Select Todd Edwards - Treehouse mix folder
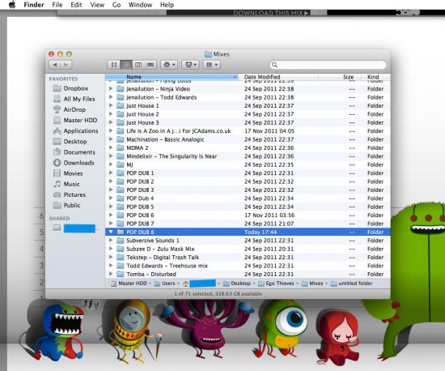 [x=248, y=266]
